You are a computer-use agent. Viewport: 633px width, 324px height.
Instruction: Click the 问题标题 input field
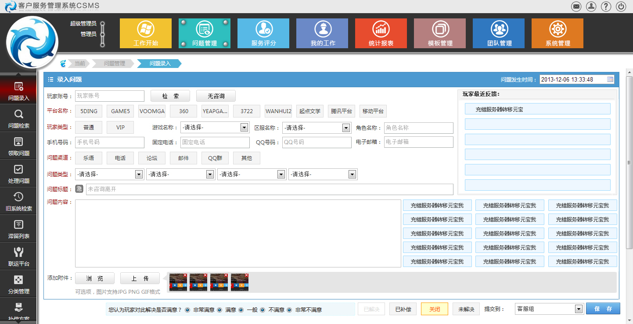(270, 189)
